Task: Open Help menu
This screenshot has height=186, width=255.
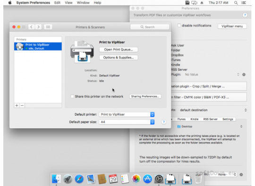Action: pyautogui.click(x=97, y=3)
